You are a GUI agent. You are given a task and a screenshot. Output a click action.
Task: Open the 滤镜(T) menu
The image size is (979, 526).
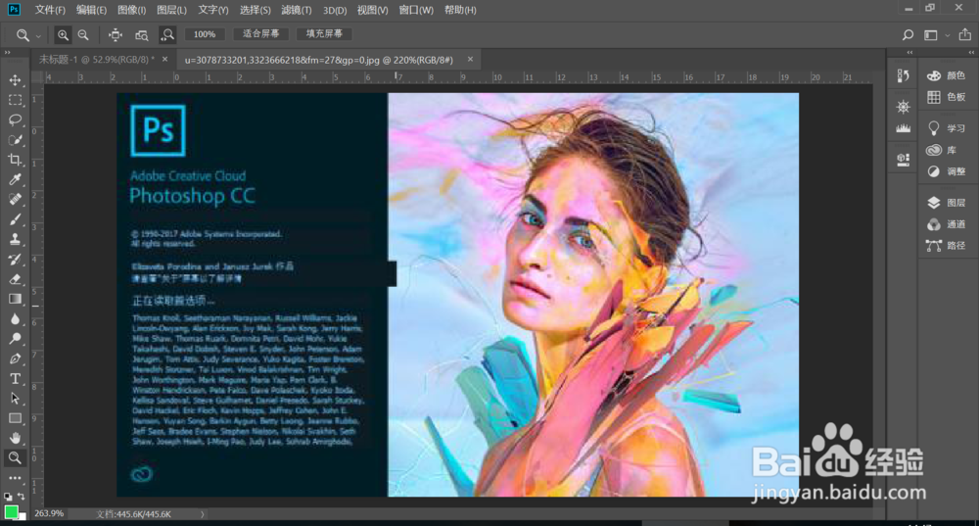(297, 10)
